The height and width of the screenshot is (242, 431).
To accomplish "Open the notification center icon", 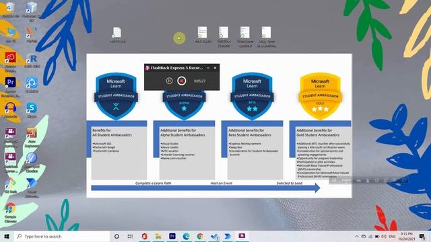I will (x=422, y=236).
